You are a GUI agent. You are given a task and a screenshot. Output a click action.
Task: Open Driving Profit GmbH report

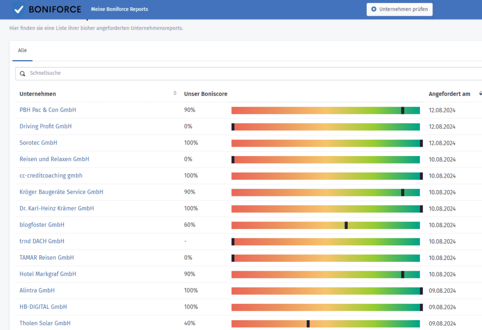click(x=46, y=126)
